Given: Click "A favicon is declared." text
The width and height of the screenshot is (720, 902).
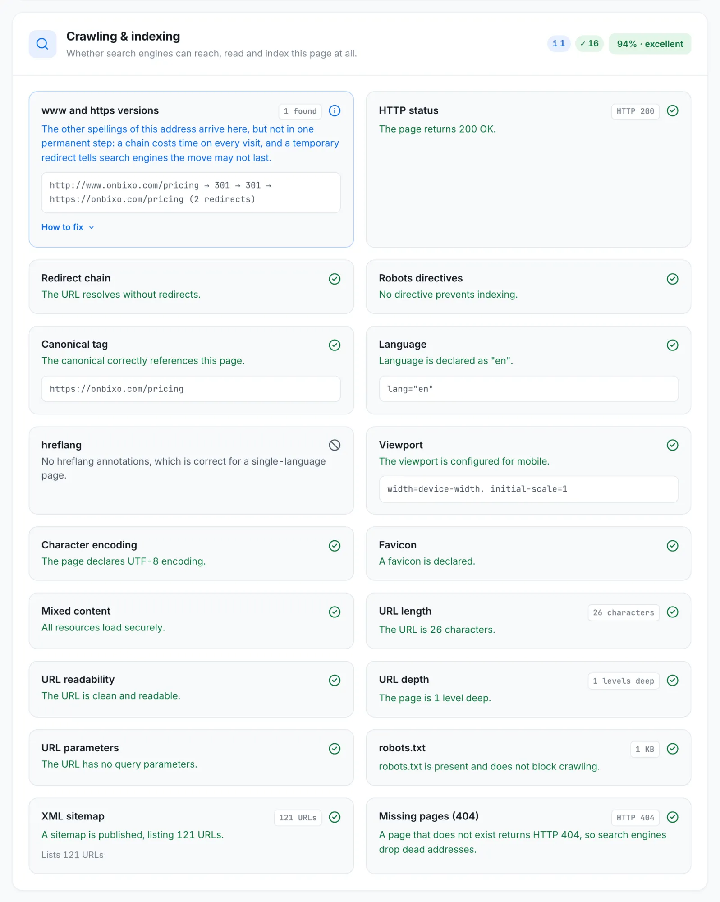Looking at the screenshot, I should (427, 561).
